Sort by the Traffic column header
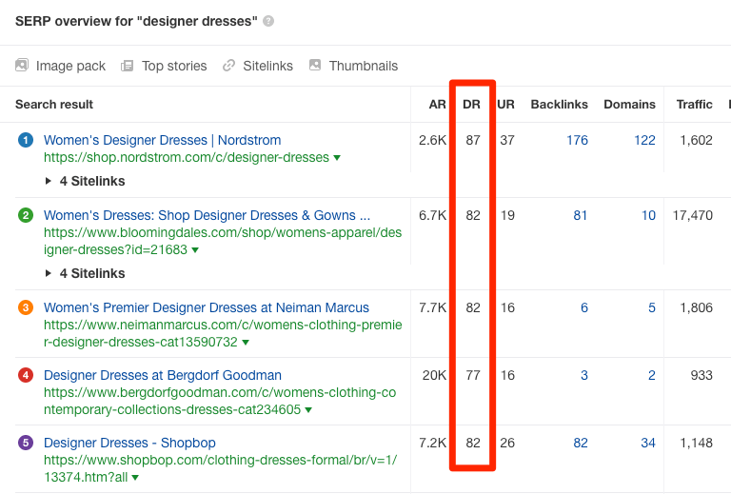 pyautogui.click(x=694, y=104)
